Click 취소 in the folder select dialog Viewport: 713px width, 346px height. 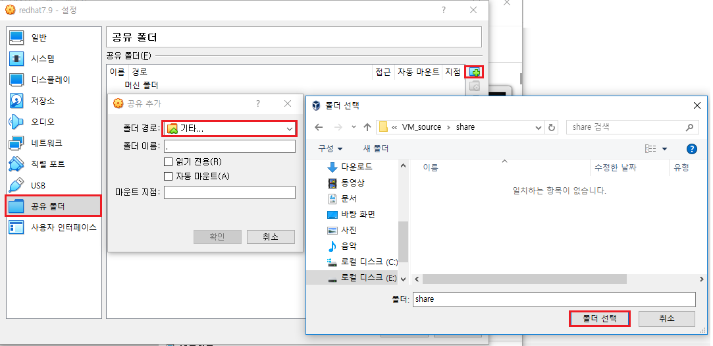pyautogui.click(x=667, y=318)
